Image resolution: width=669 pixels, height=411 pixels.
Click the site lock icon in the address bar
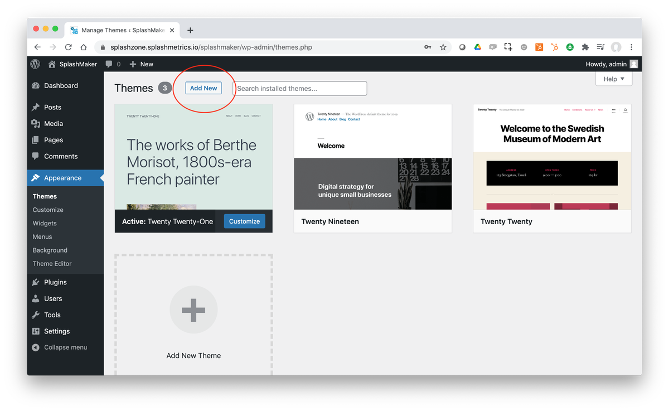pyautogui.click(x=103, y=47)
